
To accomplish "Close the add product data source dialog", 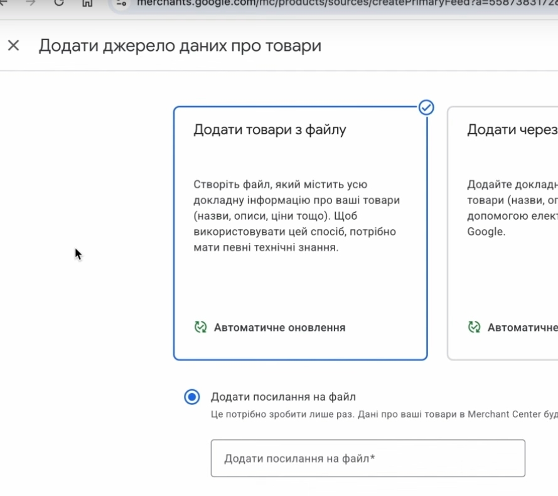I will tap(13, 45).
